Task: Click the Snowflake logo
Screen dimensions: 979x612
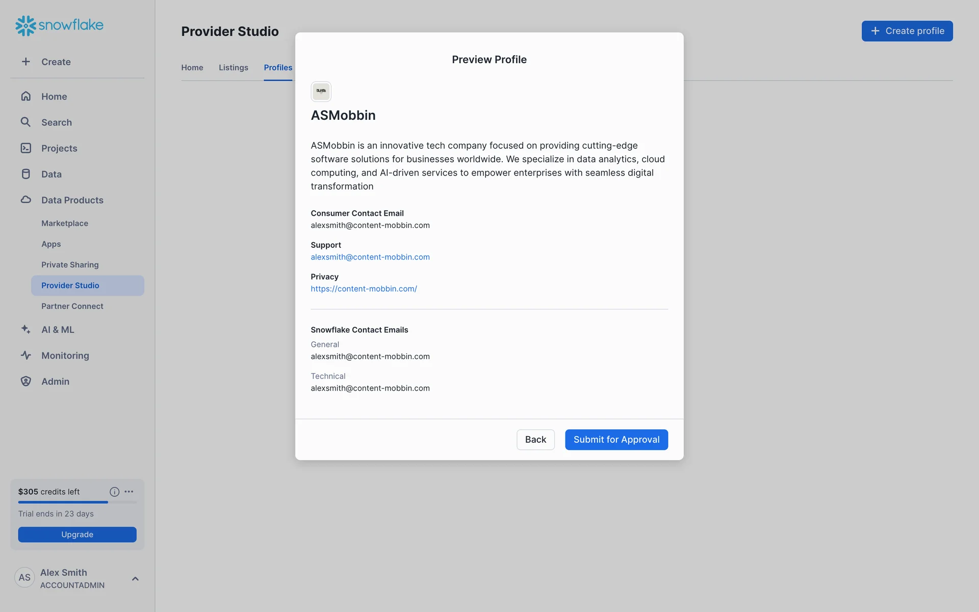Action: click(59, 25)
